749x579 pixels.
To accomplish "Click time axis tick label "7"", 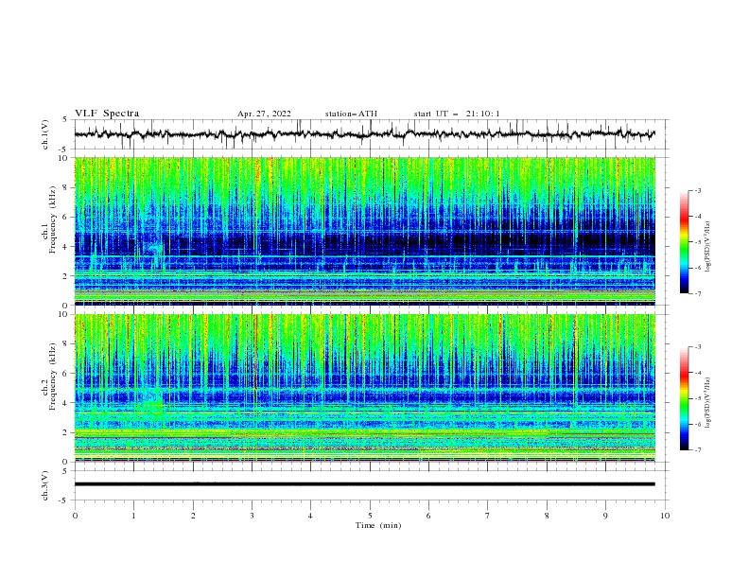I will (x=488, y=516).
